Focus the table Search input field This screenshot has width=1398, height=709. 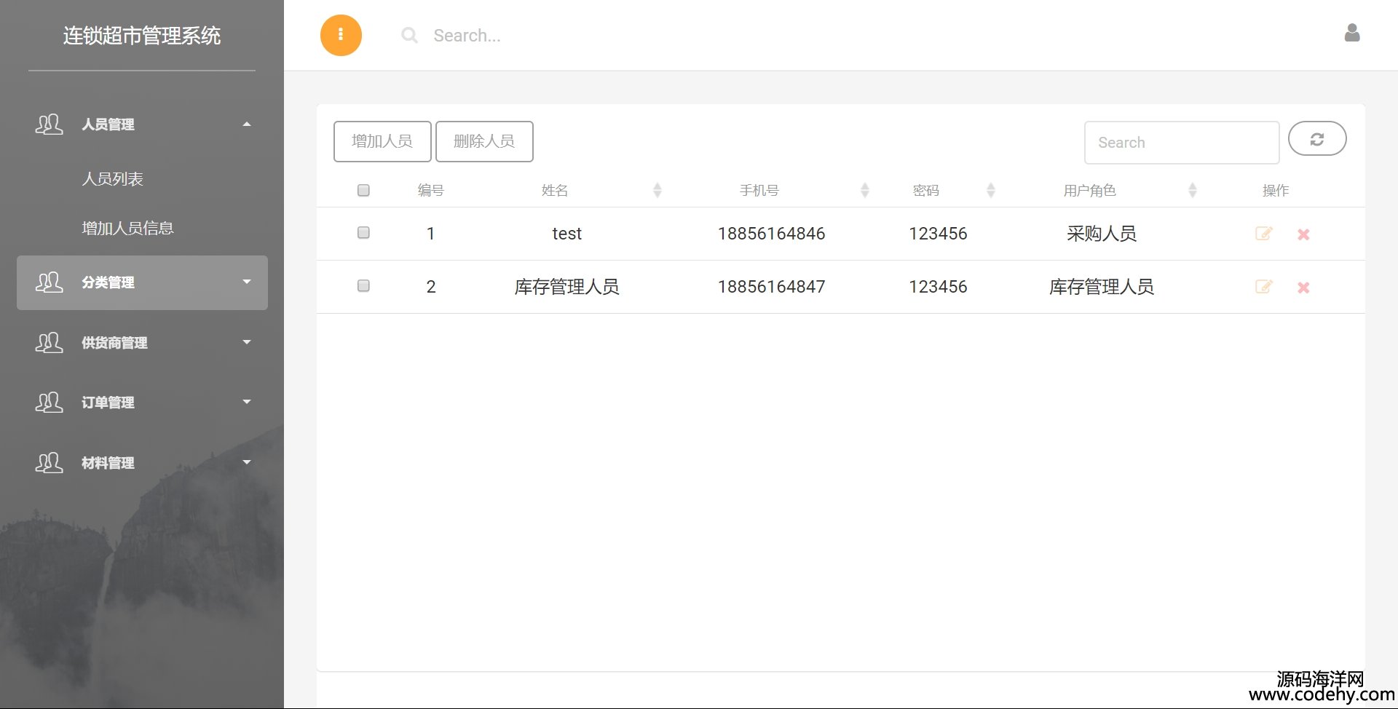[x=1181, y=143]
